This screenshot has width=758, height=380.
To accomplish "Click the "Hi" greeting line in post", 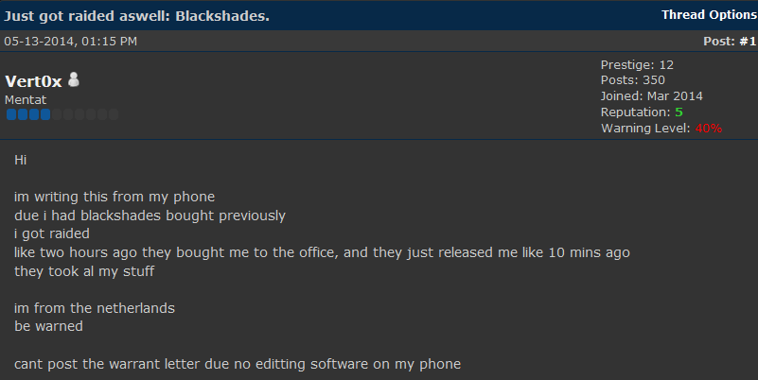I will coord(21,160).
